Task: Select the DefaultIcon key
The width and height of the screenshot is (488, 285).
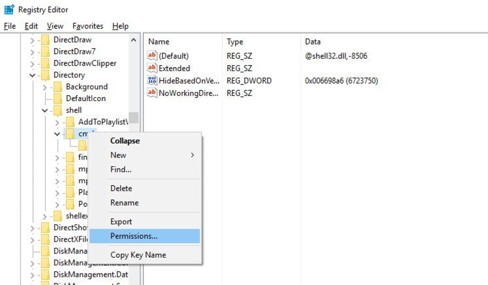Action: [86, 98]
